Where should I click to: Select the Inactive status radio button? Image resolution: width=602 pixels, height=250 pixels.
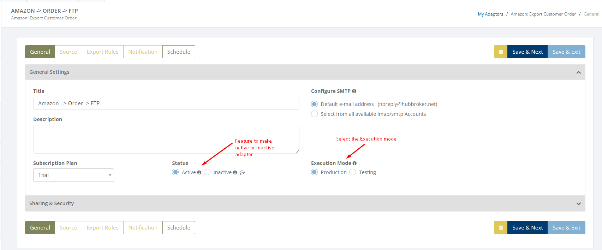coord(207,172)
